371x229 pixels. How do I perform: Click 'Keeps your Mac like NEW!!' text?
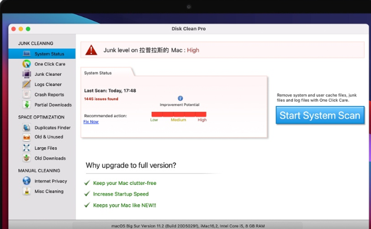point(124,205)
